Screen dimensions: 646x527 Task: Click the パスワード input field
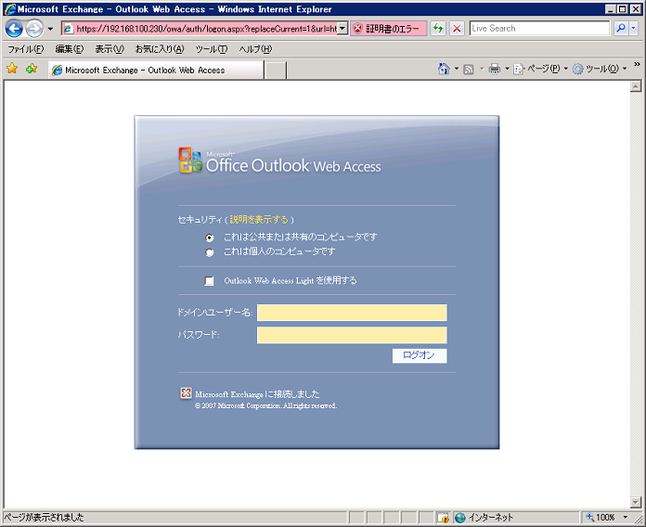pos(352,335)
